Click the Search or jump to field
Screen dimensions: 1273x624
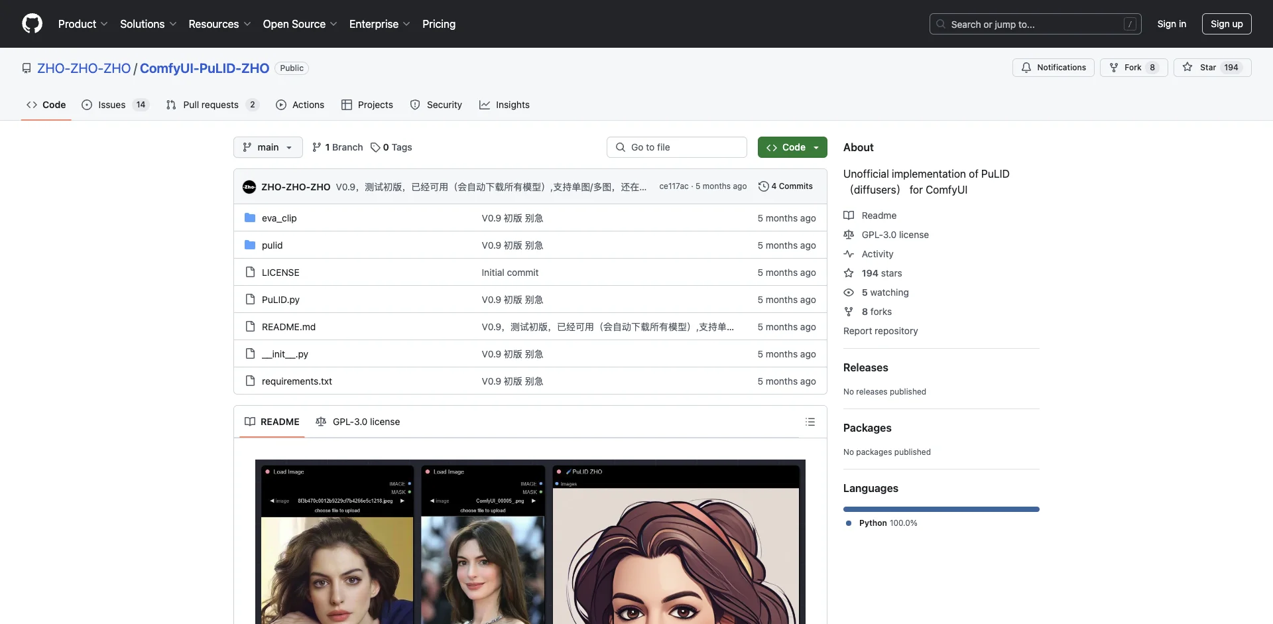1035,24
